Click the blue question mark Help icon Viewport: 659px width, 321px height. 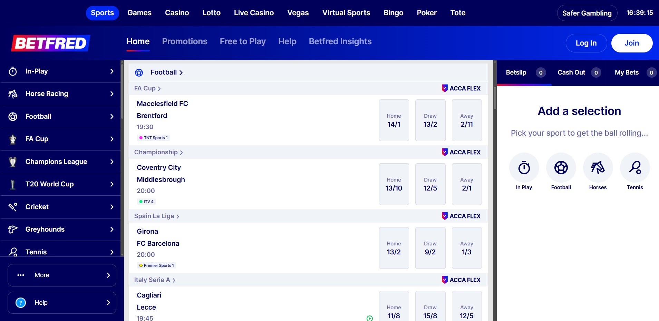[21, 303]
